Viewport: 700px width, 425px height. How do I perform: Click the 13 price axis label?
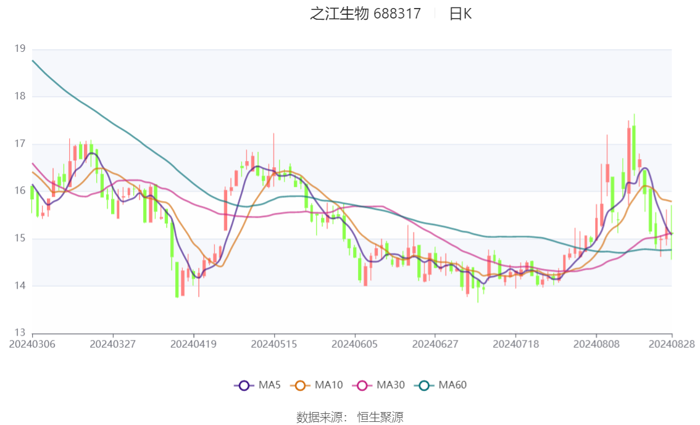20,332
